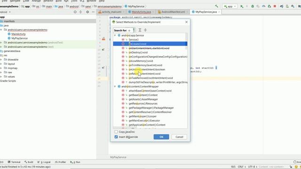Click Collapse All icon in Project panel
This screenshot has width=301, height=169.
click(x=80, y=12)
